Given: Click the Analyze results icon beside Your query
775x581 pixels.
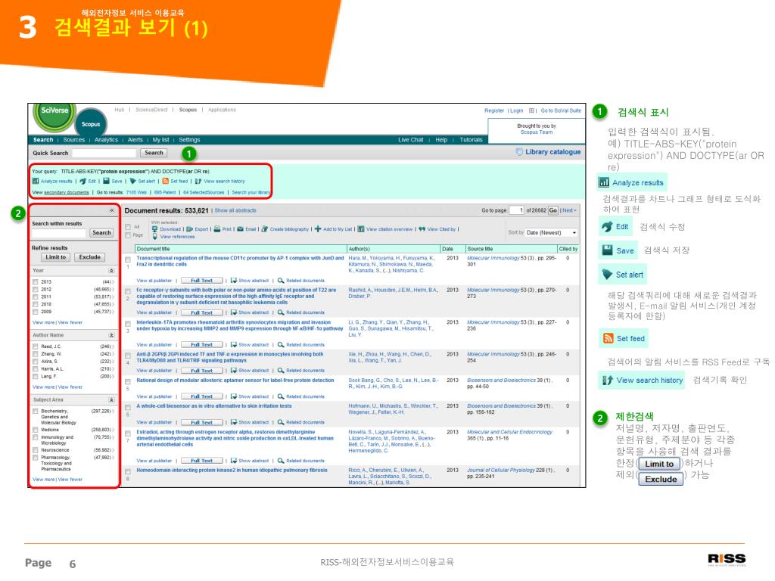Looking at the screenshot, I should [36, 182].
